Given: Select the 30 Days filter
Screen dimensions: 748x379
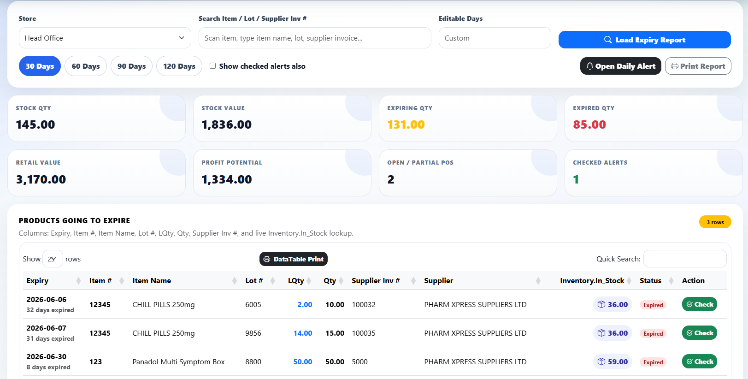Looking at the screenshot, I should (x=40, y=66).
